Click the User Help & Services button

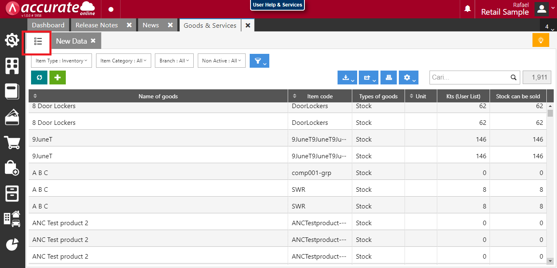coord(277,5)
